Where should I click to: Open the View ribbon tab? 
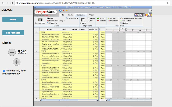point(91,15)
